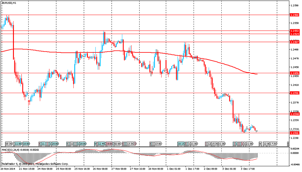The width and height of the screenshot is (302, 172).
Task: Click the 2 Dec 09:00 time label
Action: (x=211, y=169)
